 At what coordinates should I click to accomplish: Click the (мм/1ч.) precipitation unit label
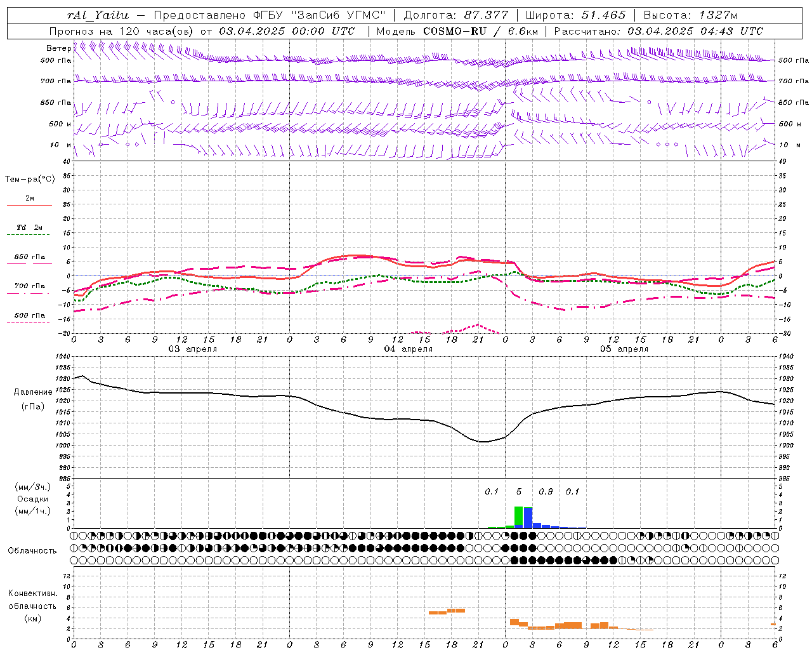point(32,511)
